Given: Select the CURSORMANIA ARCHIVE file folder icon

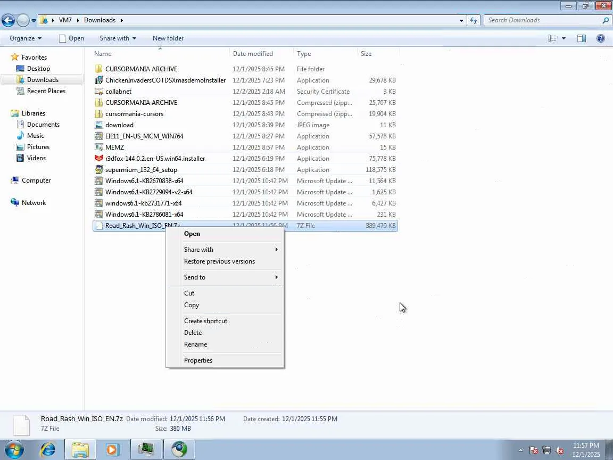Looking at the screenshot, I should tap(99, 69).
